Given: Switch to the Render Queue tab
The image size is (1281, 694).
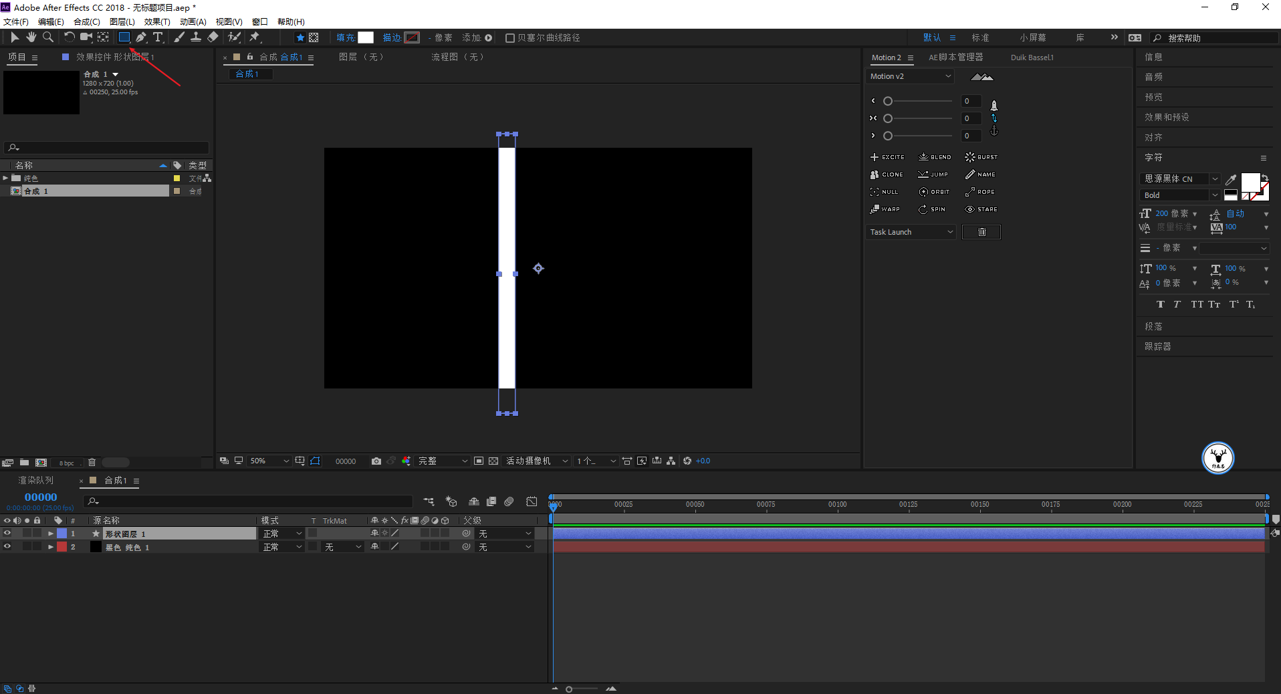Looking at the screenshot, I should pos(36,480).
